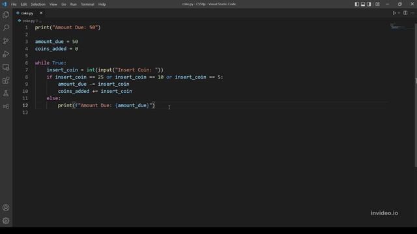Open the Run menu
The image size is (417, 234).
(x=73, y=5)
